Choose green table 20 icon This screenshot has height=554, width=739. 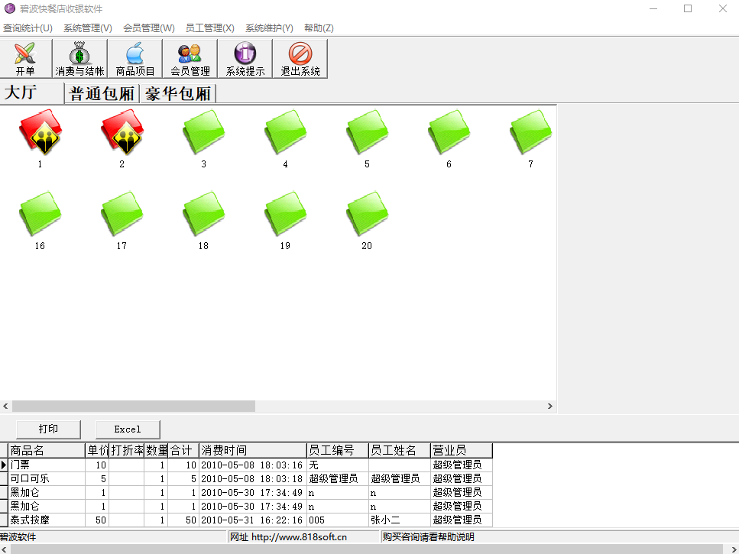367,215
